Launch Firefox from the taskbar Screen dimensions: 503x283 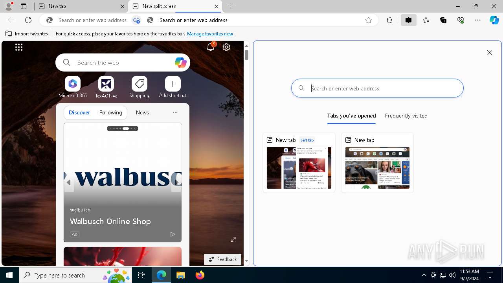[x=200, y=275]
